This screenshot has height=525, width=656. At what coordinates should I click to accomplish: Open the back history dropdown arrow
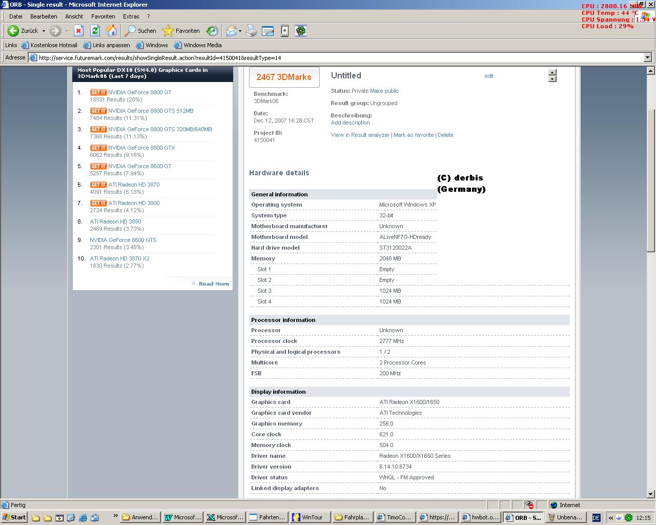click(44, 31)
